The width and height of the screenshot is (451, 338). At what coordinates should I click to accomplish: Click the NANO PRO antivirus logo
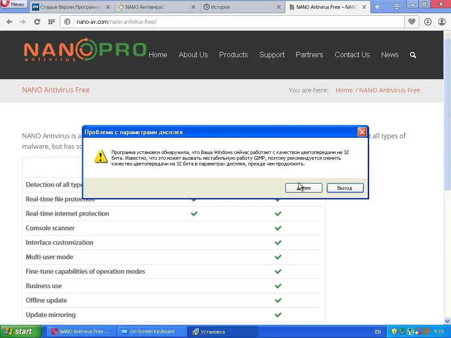[85, 50]
